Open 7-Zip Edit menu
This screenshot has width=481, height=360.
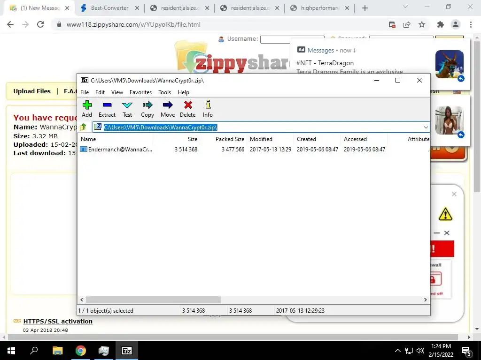click(x=100, y=92)
